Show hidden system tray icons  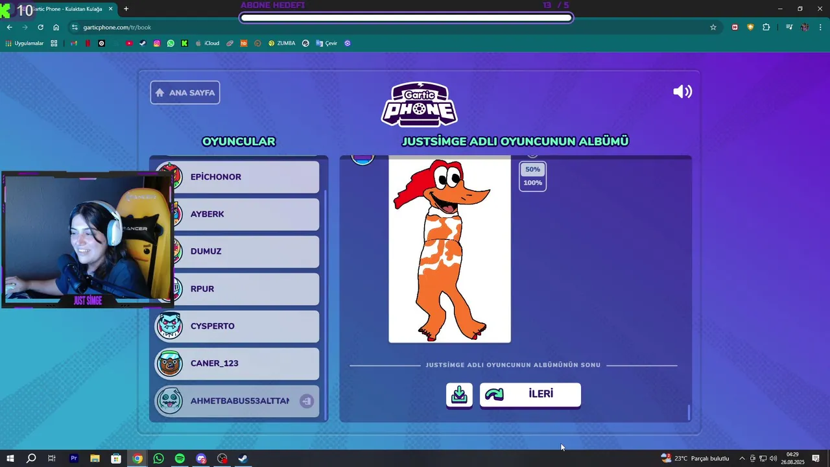click(x=742, y=459)
